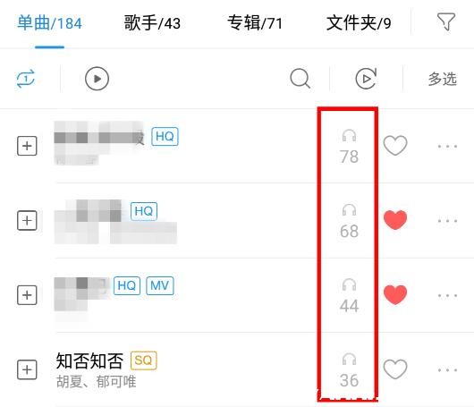Click the play-history replay icon
474x407 pixels.
click(366, 79)
